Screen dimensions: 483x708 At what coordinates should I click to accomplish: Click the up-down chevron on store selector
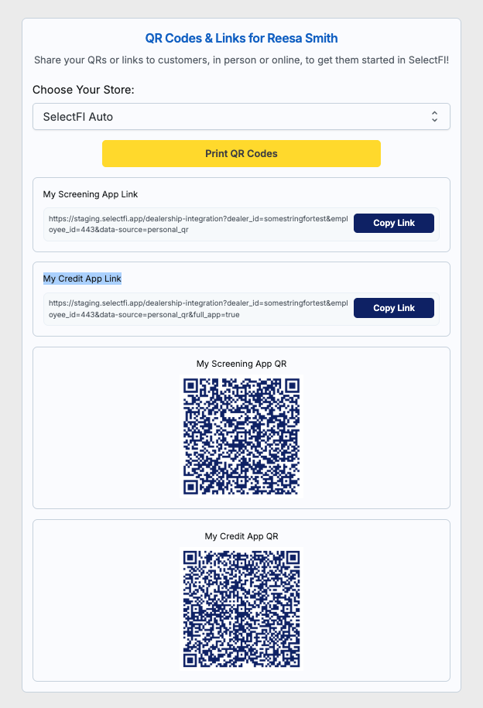click(434, 117)
